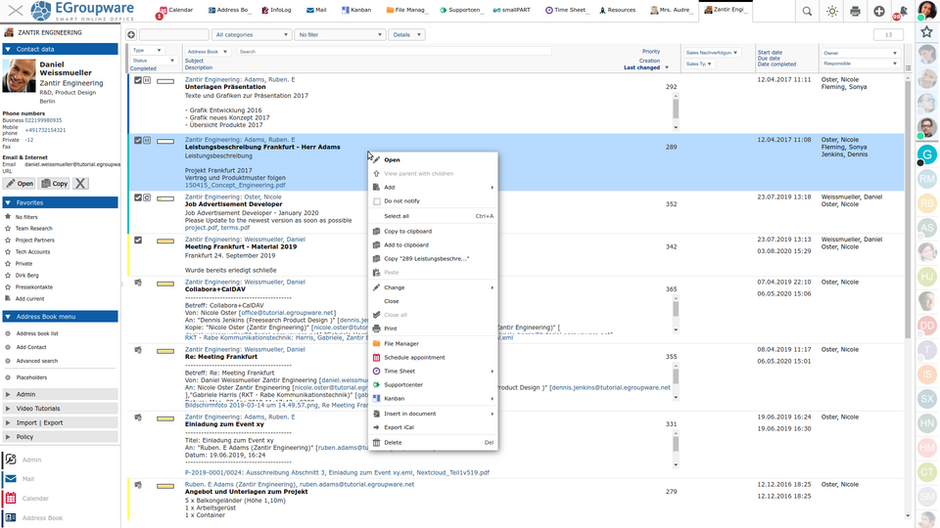The height and width of the screenshot is (528, 940).
Task: Click the type checkbox icon of Job Advertisement Developer
Action: [138, 198]
